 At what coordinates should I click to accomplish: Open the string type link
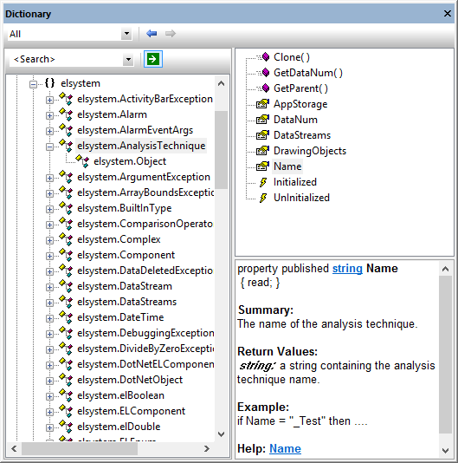[x=347, y=268]
